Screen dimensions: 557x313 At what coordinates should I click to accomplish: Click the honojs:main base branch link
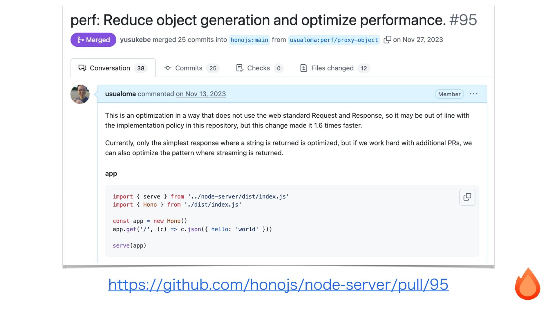(249, 40)
